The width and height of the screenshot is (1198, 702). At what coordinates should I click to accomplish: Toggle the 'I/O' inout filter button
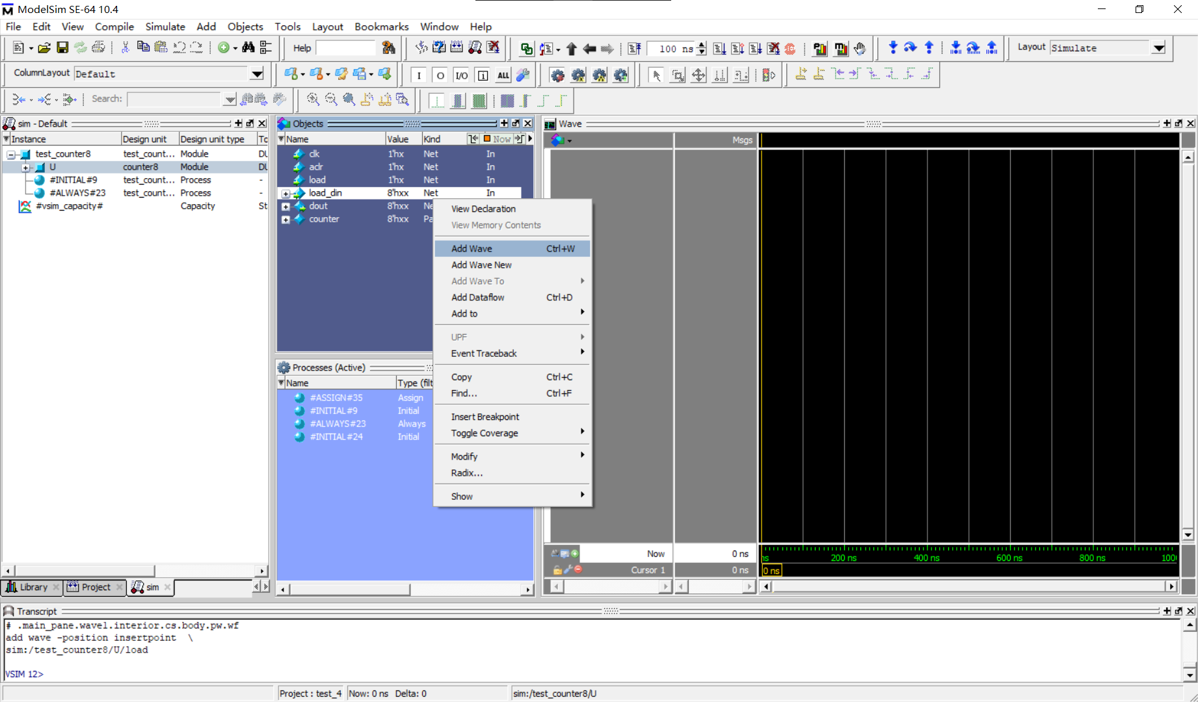click(461, 75)
